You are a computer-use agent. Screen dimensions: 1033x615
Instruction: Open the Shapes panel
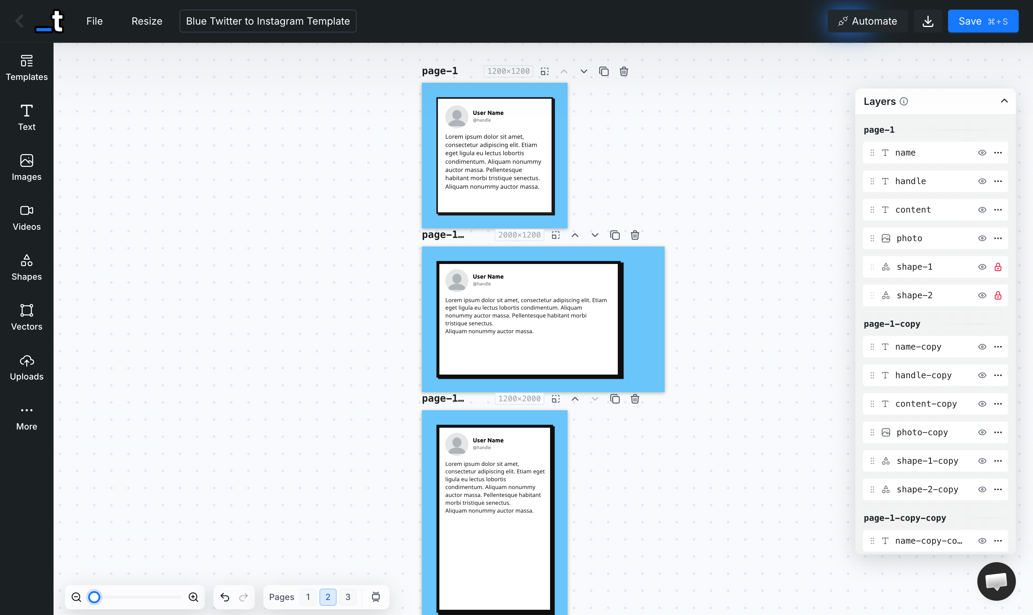pyautogui.click(x=26, y=267)
